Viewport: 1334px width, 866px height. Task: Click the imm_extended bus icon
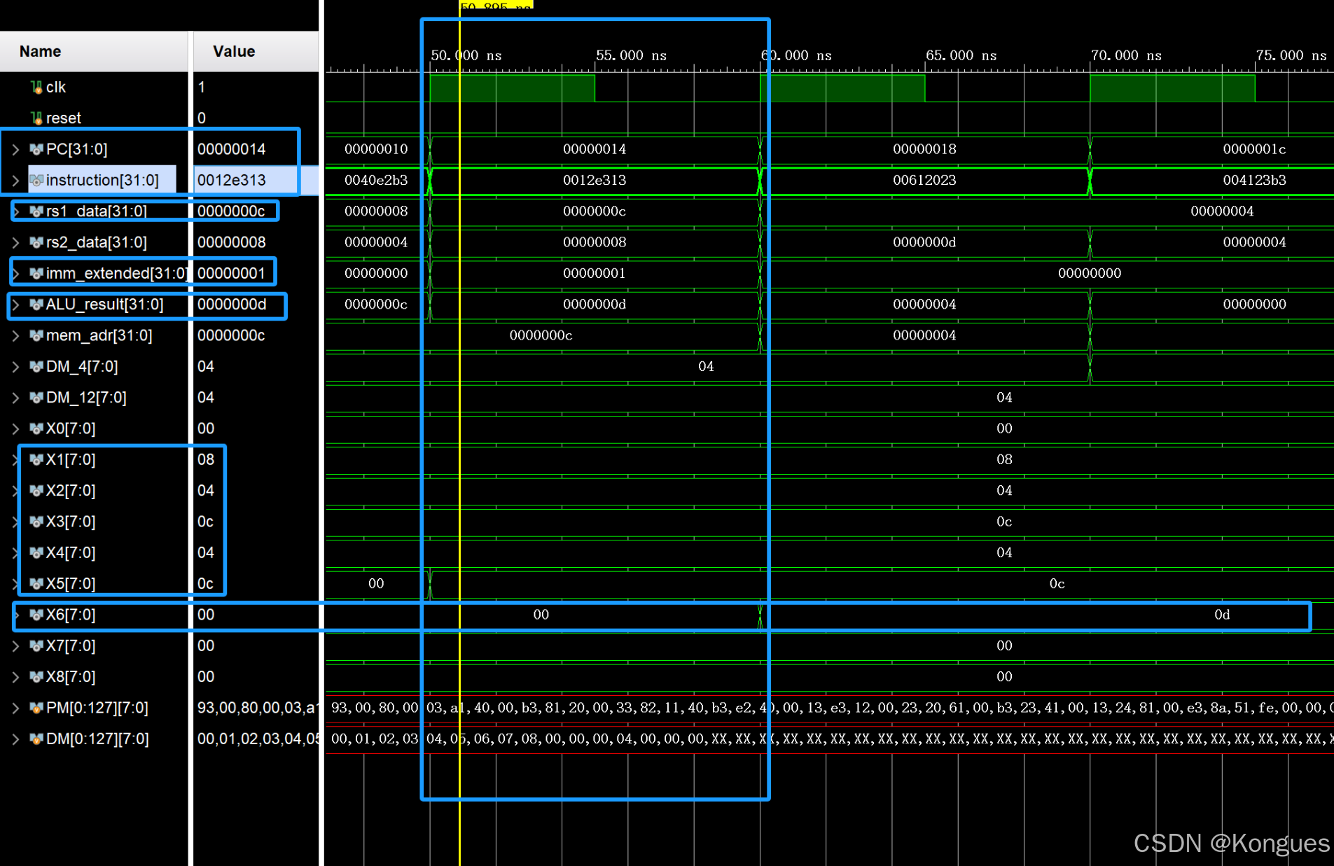tap(36, 273)
